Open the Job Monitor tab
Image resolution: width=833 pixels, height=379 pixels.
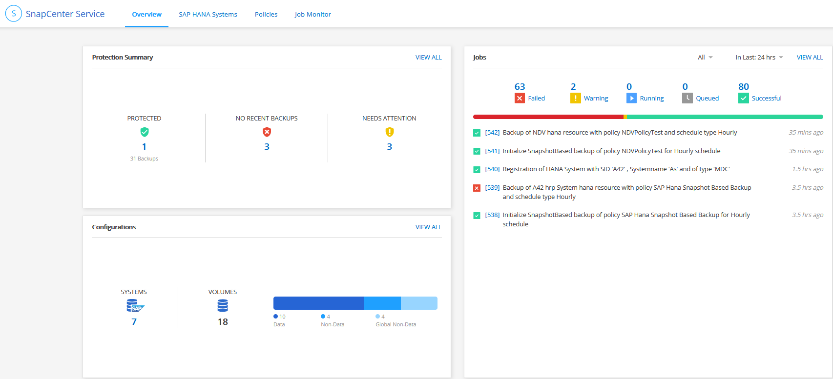tap(312, 15)
